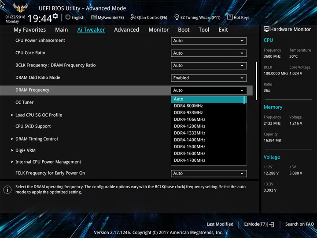Open MyFavorite(F3) shortcut
Image resolution: width=317 pixels, height=238 pixels.
[x=107, y=17]
